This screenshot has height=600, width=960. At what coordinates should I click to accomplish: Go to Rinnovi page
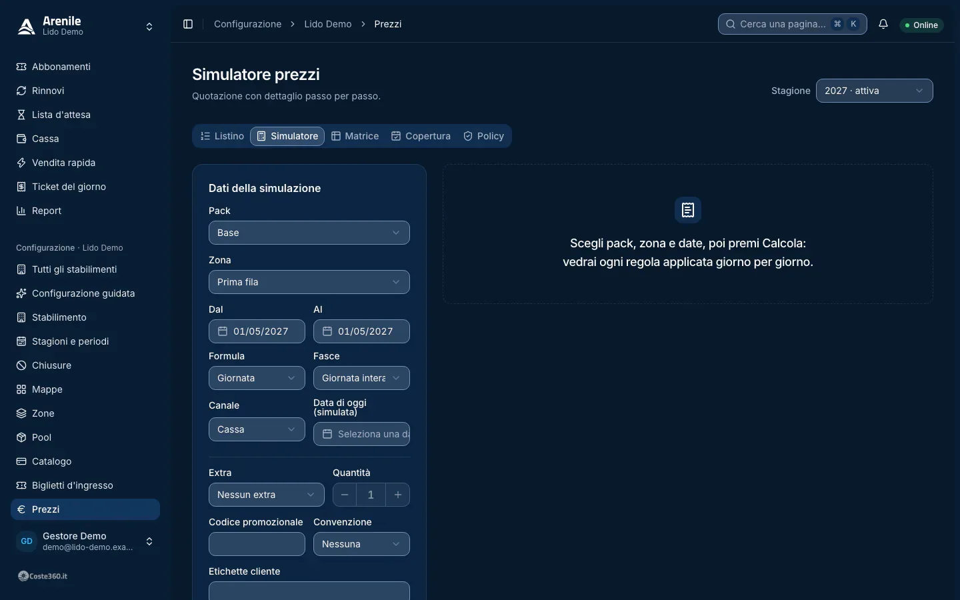tap(85, 91)
